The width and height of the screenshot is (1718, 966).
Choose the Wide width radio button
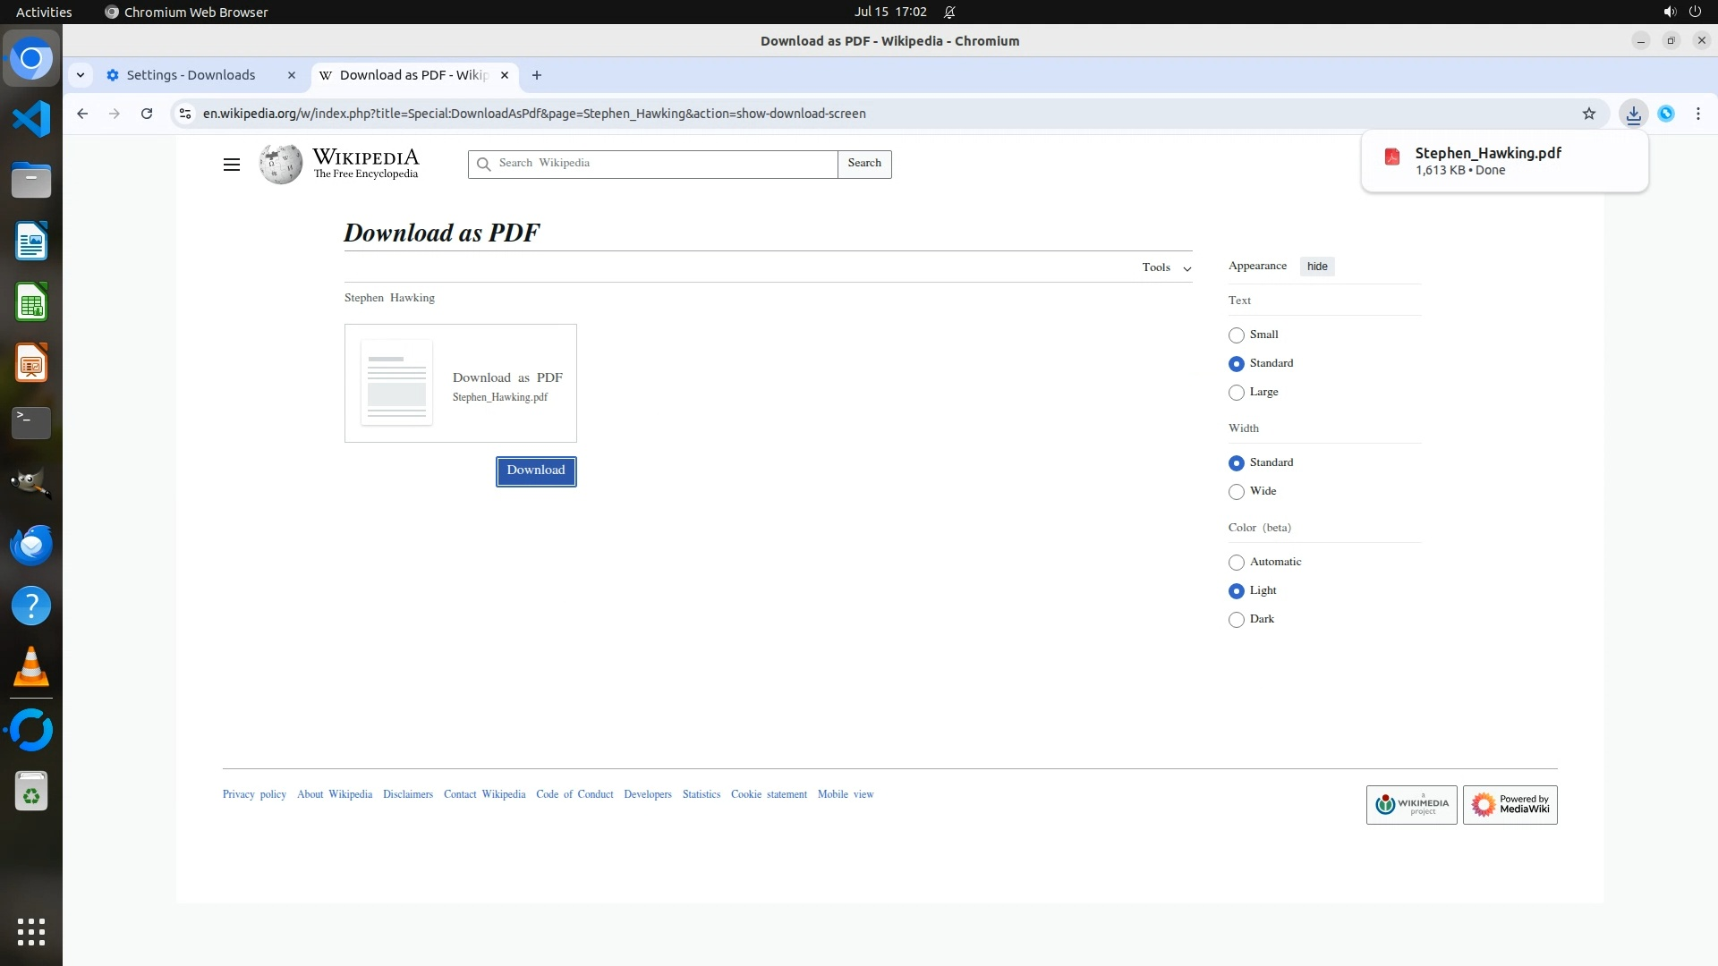point(1237,492)
